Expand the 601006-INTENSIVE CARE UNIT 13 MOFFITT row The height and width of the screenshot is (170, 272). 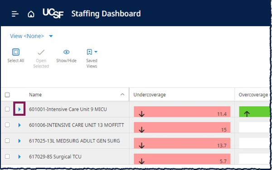[19, 125]
